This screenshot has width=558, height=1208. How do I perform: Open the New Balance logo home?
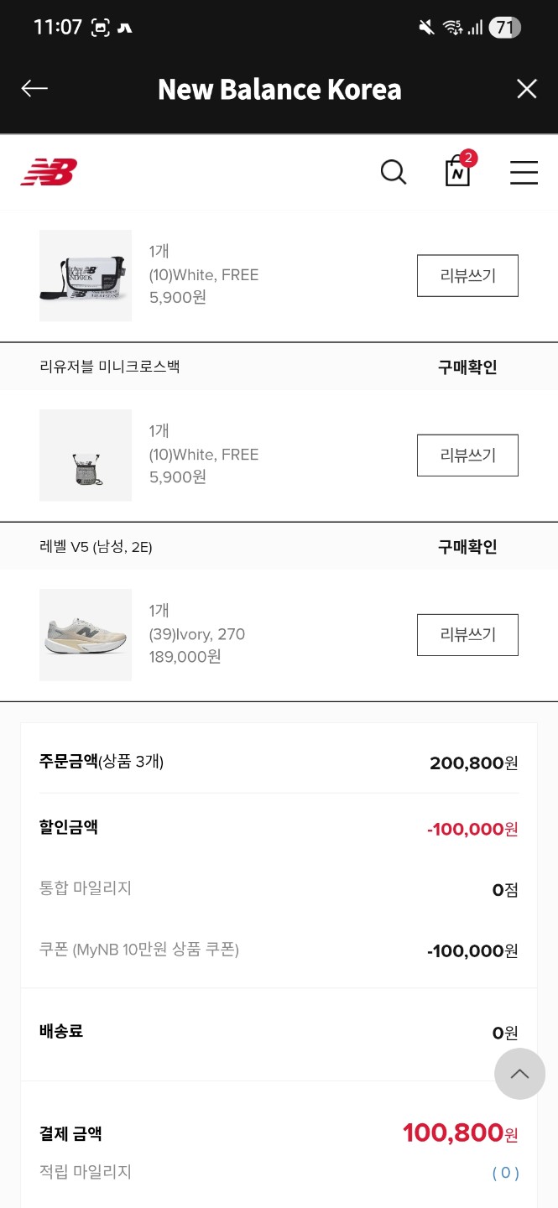49,172
